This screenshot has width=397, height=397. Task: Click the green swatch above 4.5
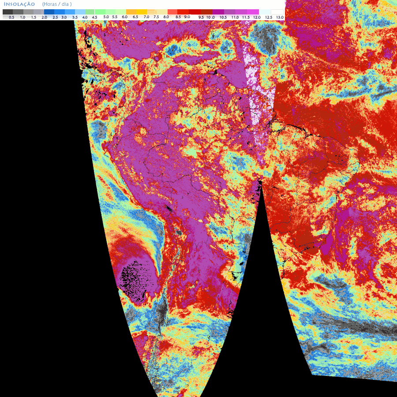90,12
